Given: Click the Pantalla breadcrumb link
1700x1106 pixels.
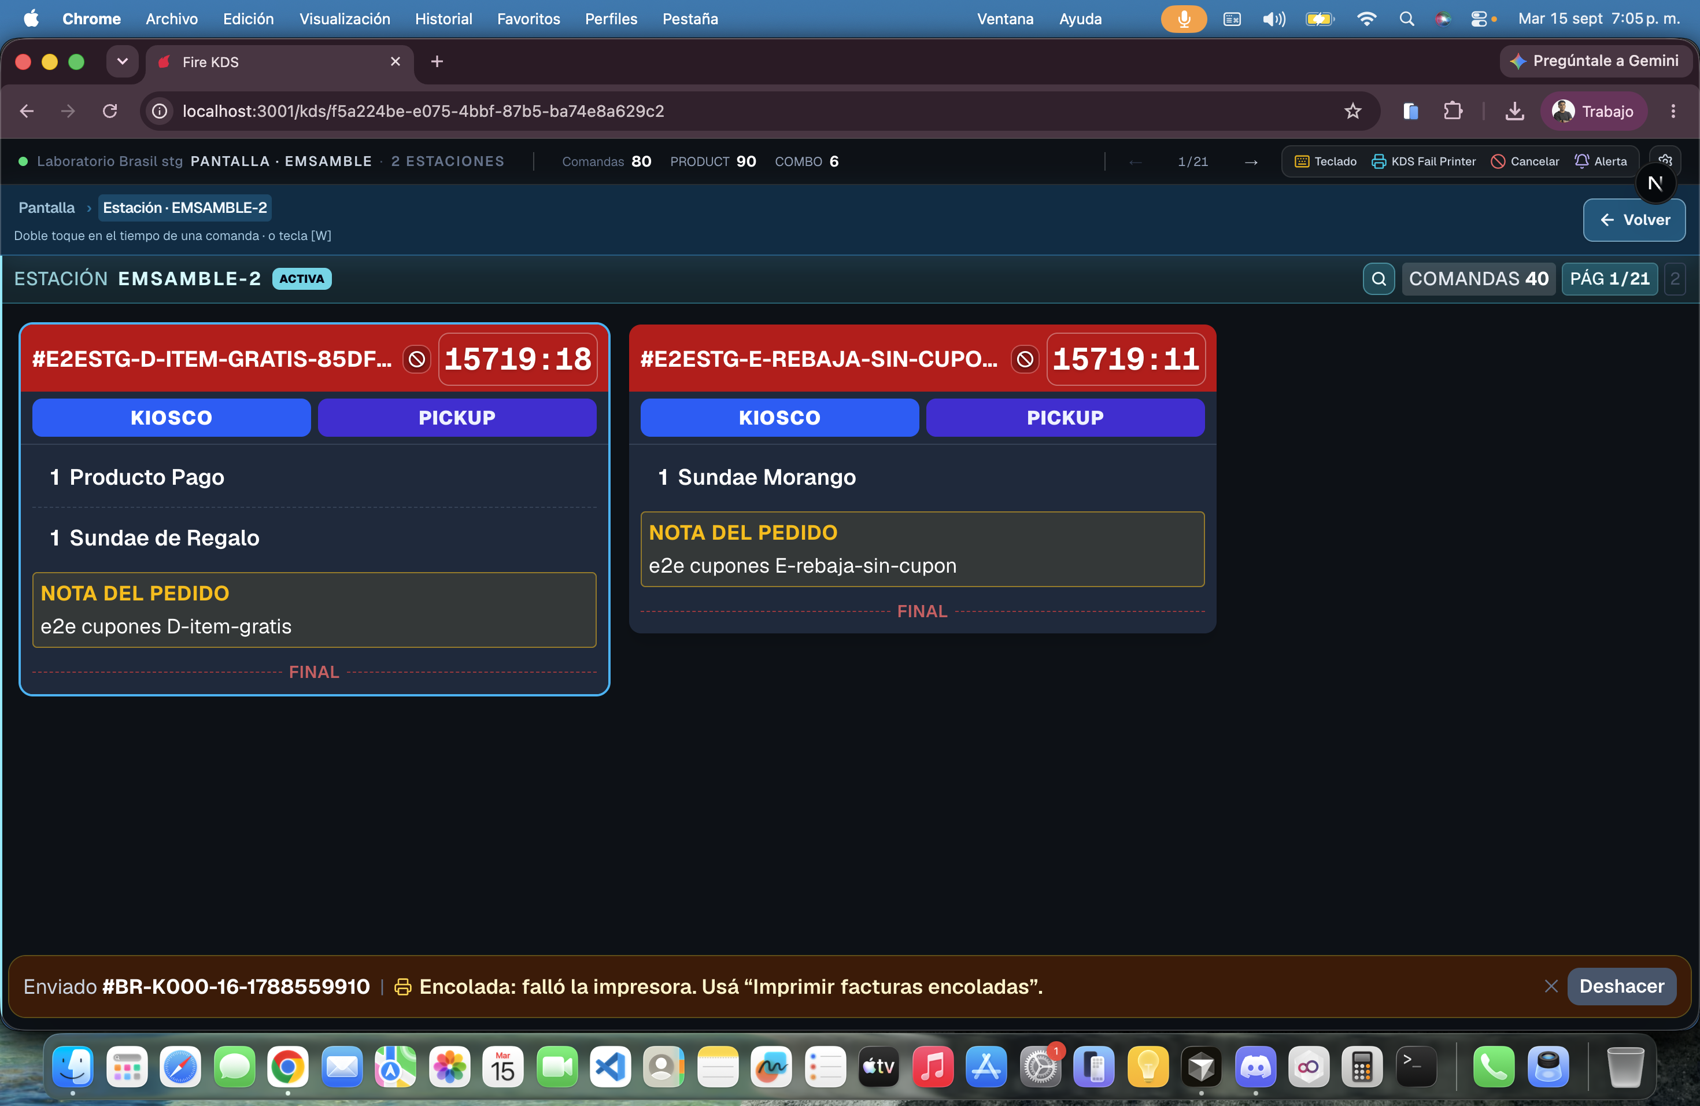Looking at the screenshot, I should click(x=46, y=207).
